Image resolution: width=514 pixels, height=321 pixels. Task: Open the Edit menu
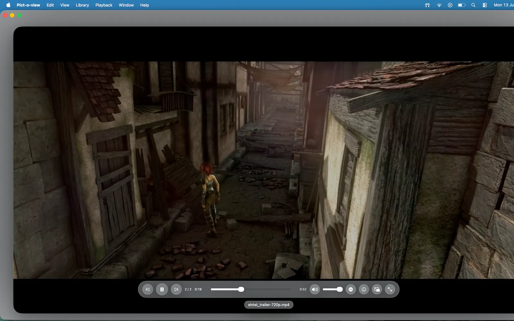(50, 5)
